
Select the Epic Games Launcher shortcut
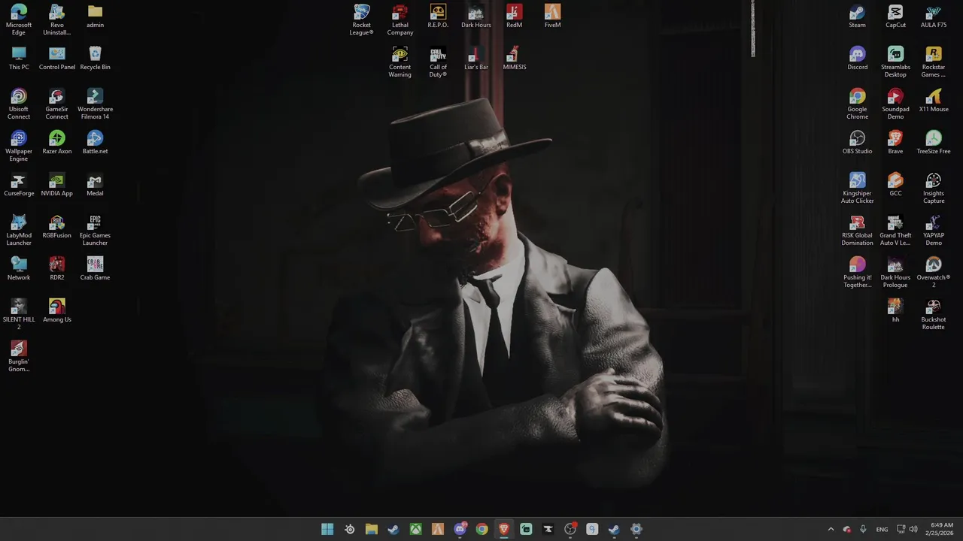[95, 230]
